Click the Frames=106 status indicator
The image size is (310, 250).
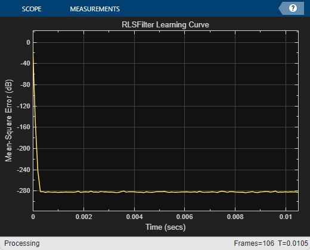tap(254, 243)
